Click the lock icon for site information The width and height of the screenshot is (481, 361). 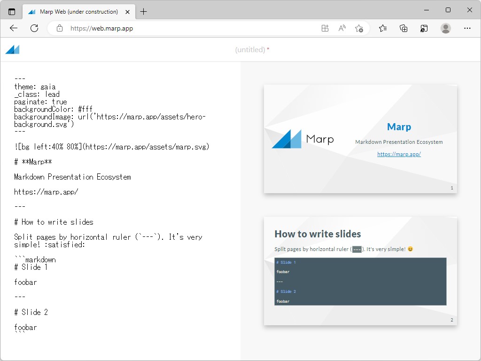point(59,28)
